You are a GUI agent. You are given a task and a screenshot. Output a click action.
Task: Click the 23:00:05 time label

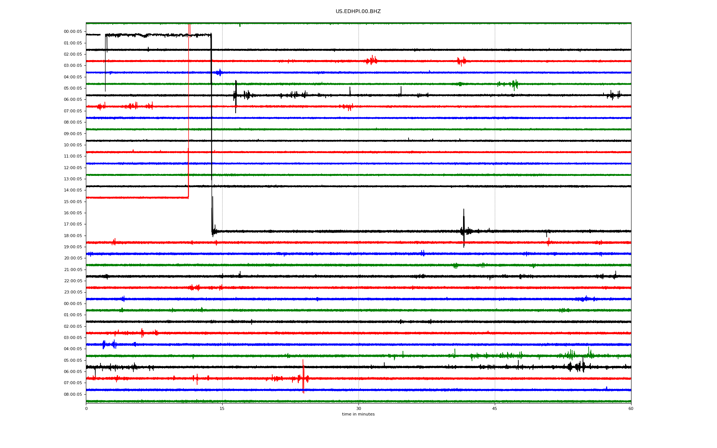coord(73,292)
